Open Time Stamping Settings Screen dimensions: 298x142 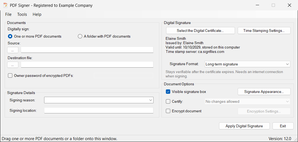tap(264, 31)
